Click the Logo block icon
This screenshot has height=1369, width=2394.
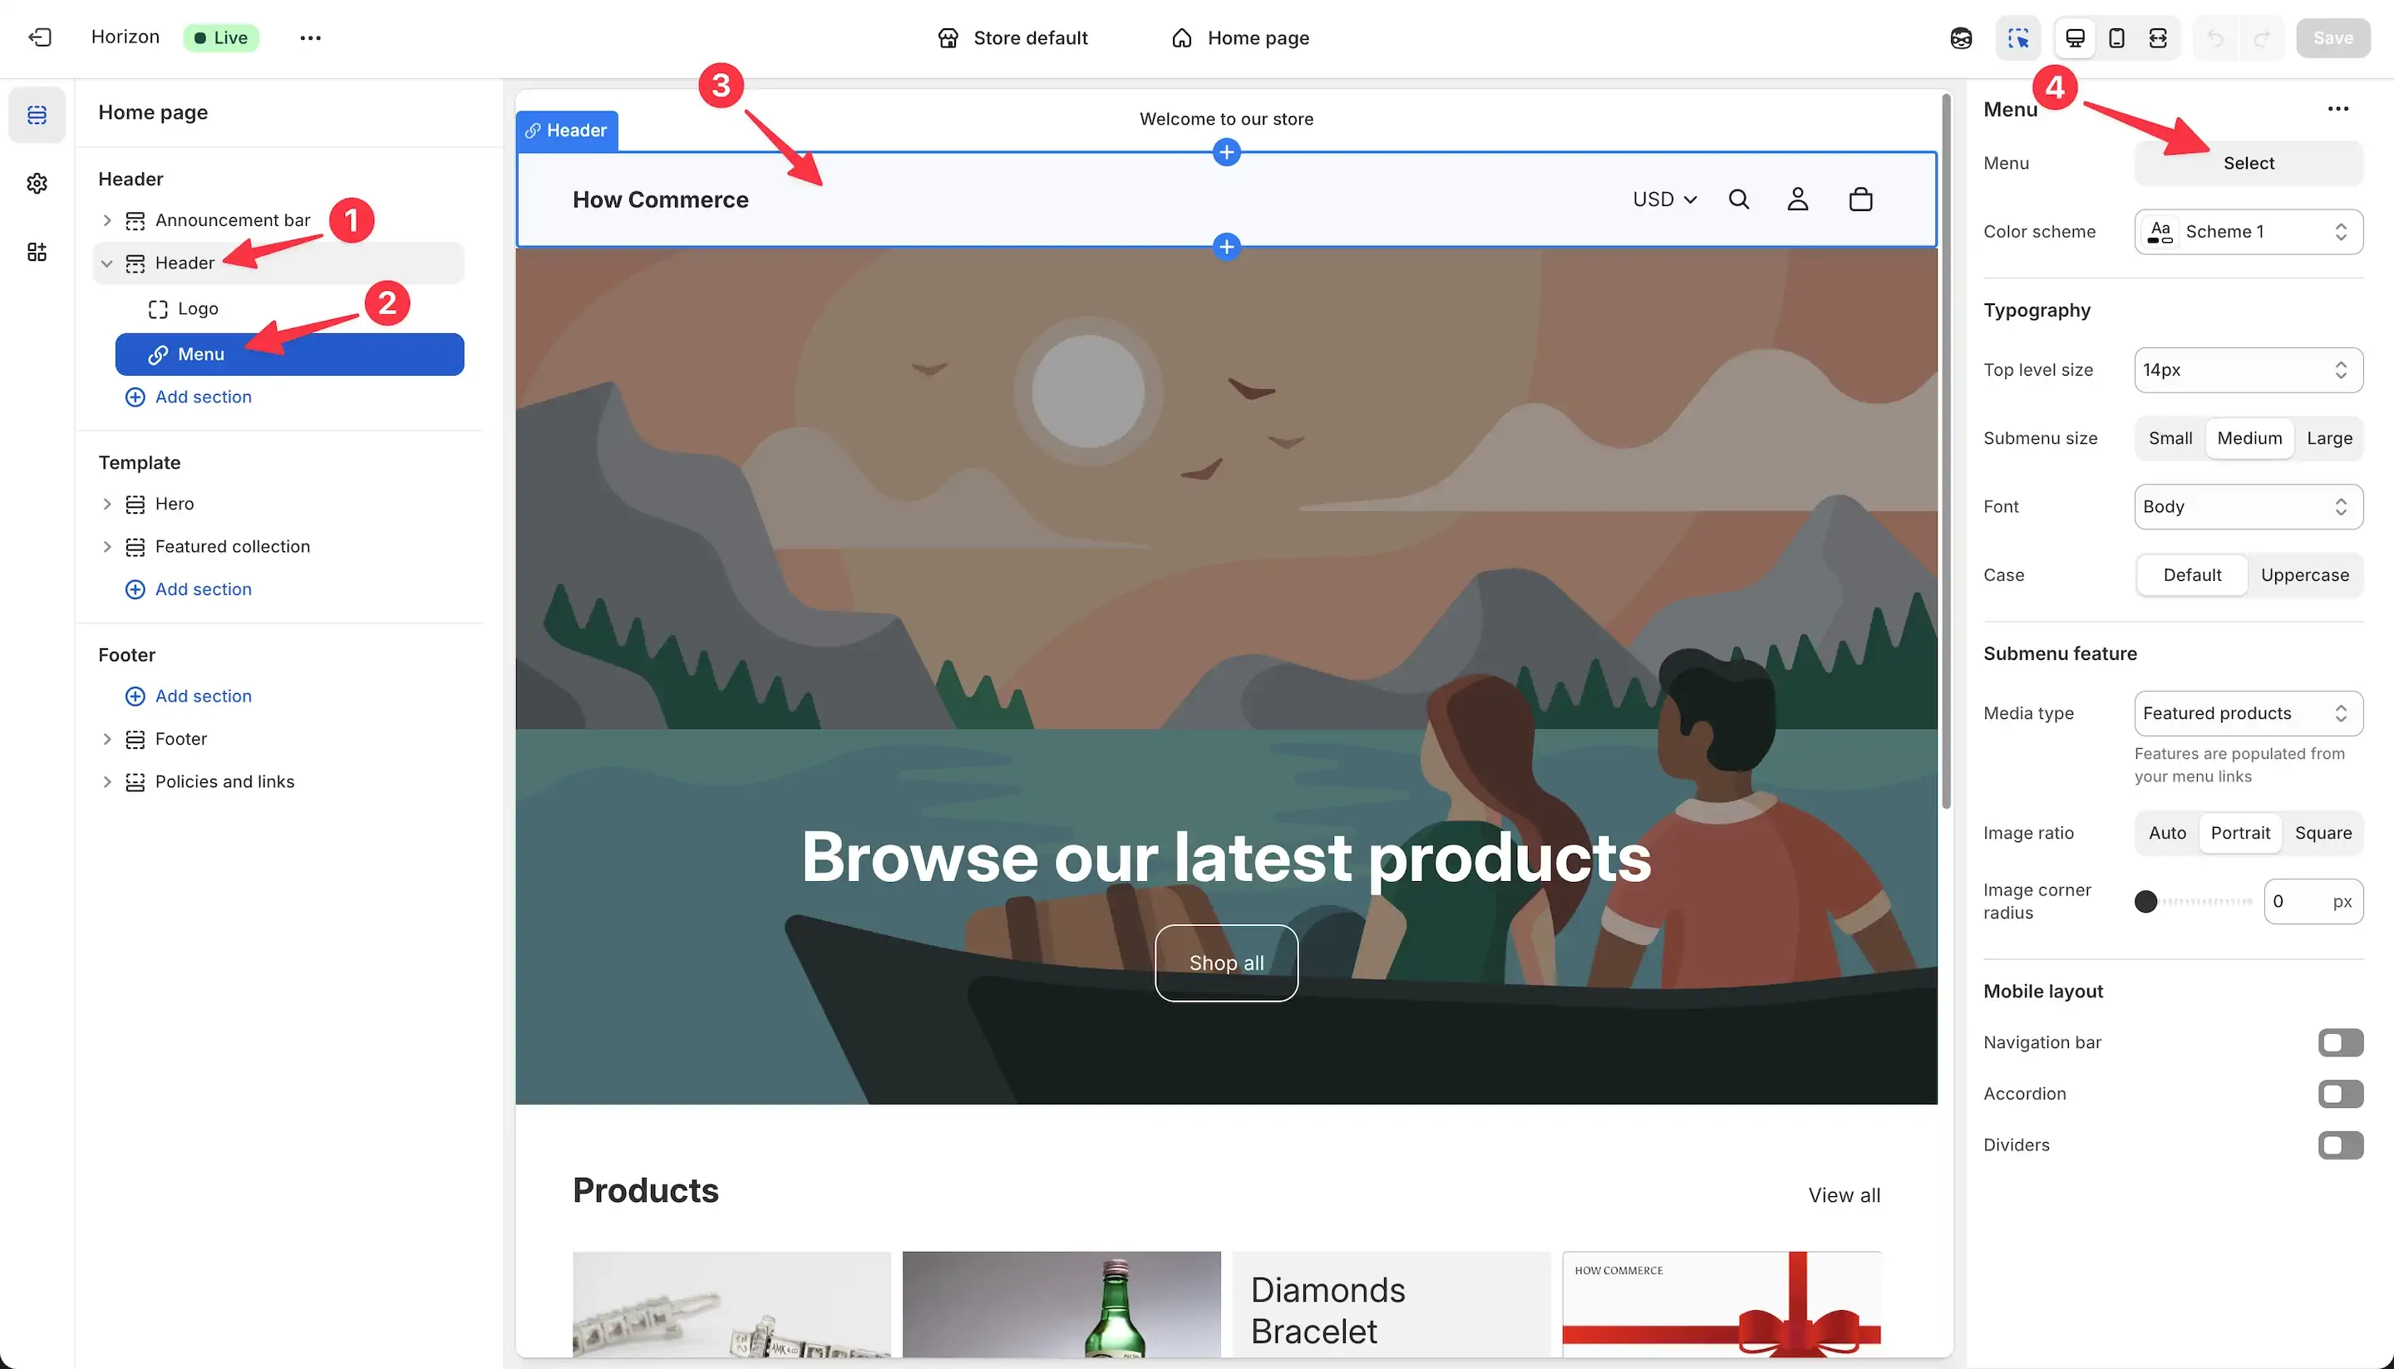click(x=158, y=309)
